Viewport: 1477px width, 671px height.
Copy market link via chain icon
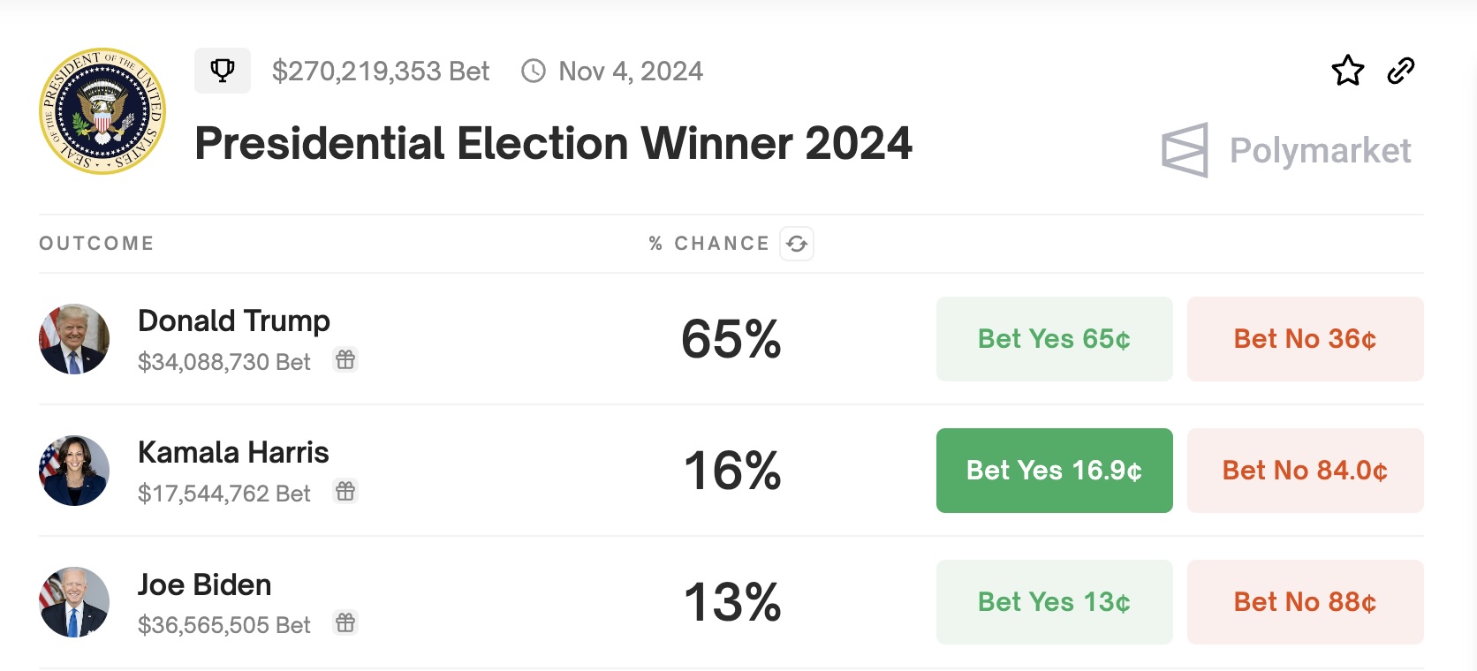coord(1401,71)
